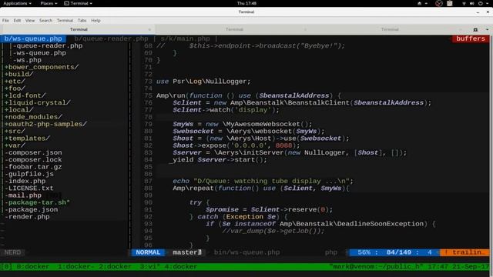Expand the bower_components/ directory
This screenshot has height=277, width=493.
click(x=42, y=67)
